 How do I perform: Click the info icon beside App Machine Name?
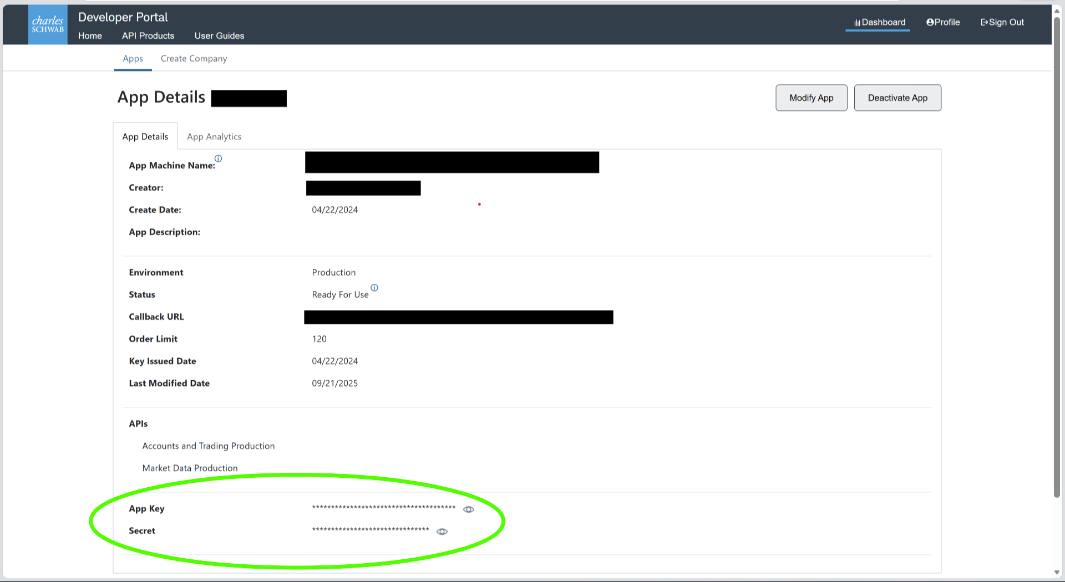(x=219, y=159)
